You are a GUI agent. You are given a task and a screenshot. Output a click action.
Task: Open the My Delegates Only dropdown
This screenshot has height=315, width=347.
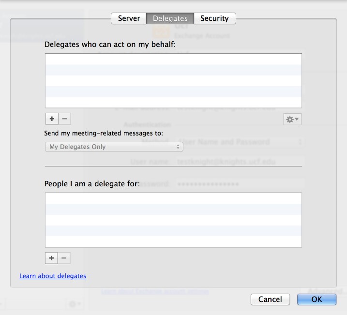click(x=114, y=147)
